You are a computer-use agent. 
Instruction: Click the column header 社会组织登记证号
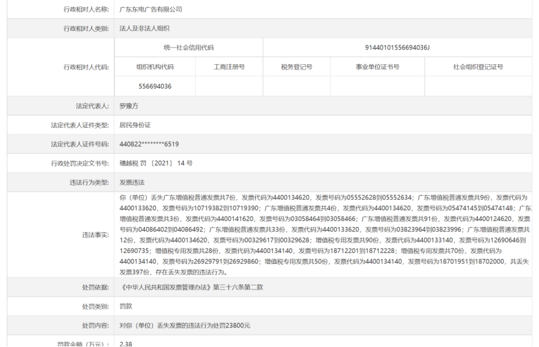[x=478, y=67]
